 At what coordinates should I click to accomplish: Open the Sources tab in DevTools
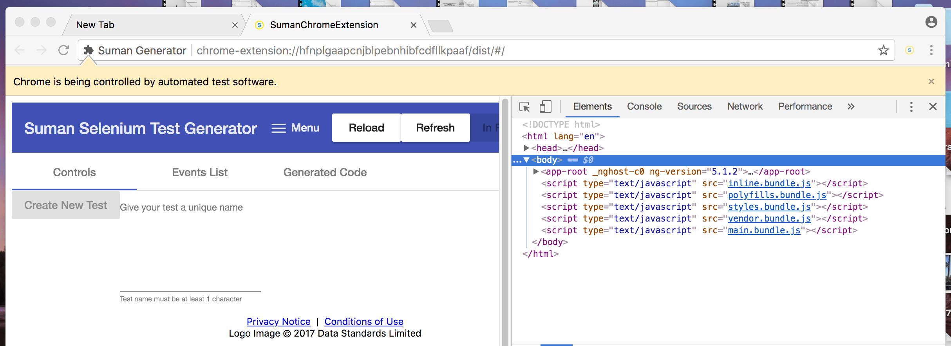[694, 106]
